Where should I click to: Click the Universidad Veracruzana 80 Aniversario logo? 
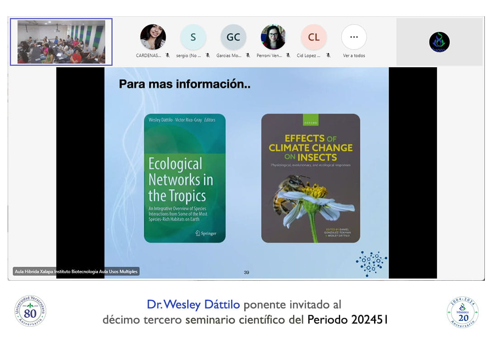pos(30,311)
